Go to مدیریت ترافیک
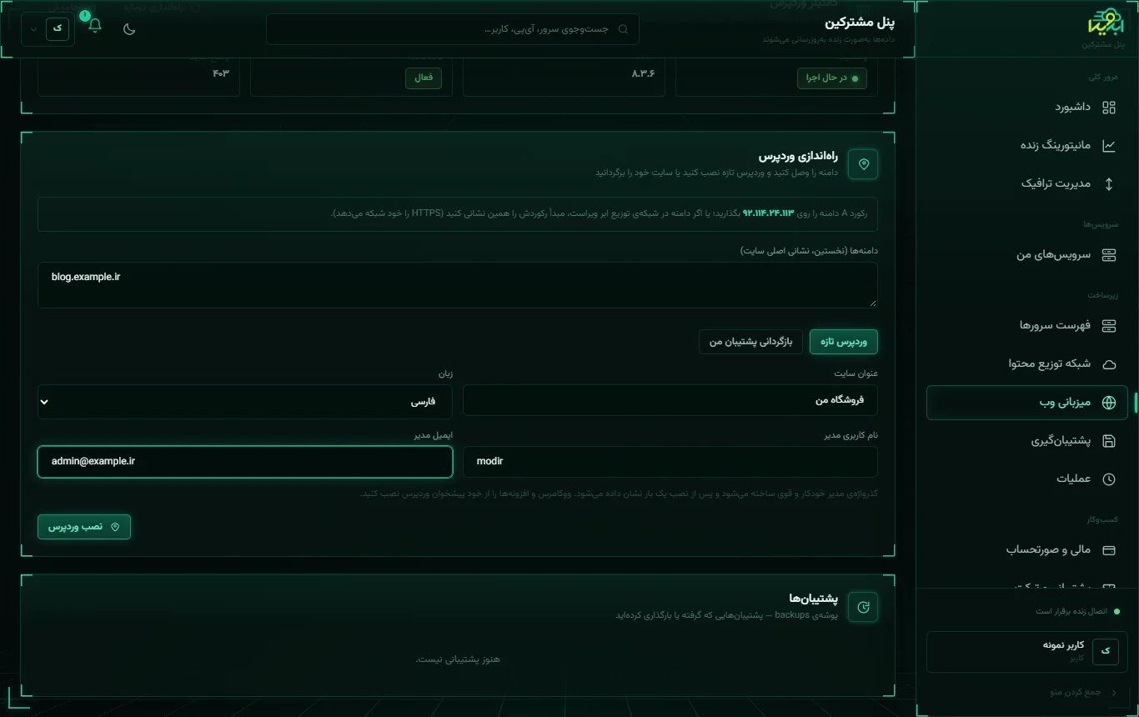The height and width of the screenshot is (717, 1139). click(x=1027, y=183)
